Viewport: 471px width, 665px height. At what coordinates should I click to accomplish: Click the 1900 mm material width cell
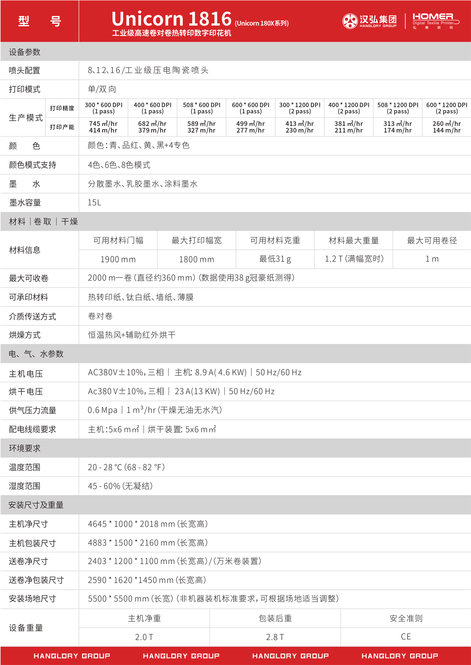click(118, 259)
